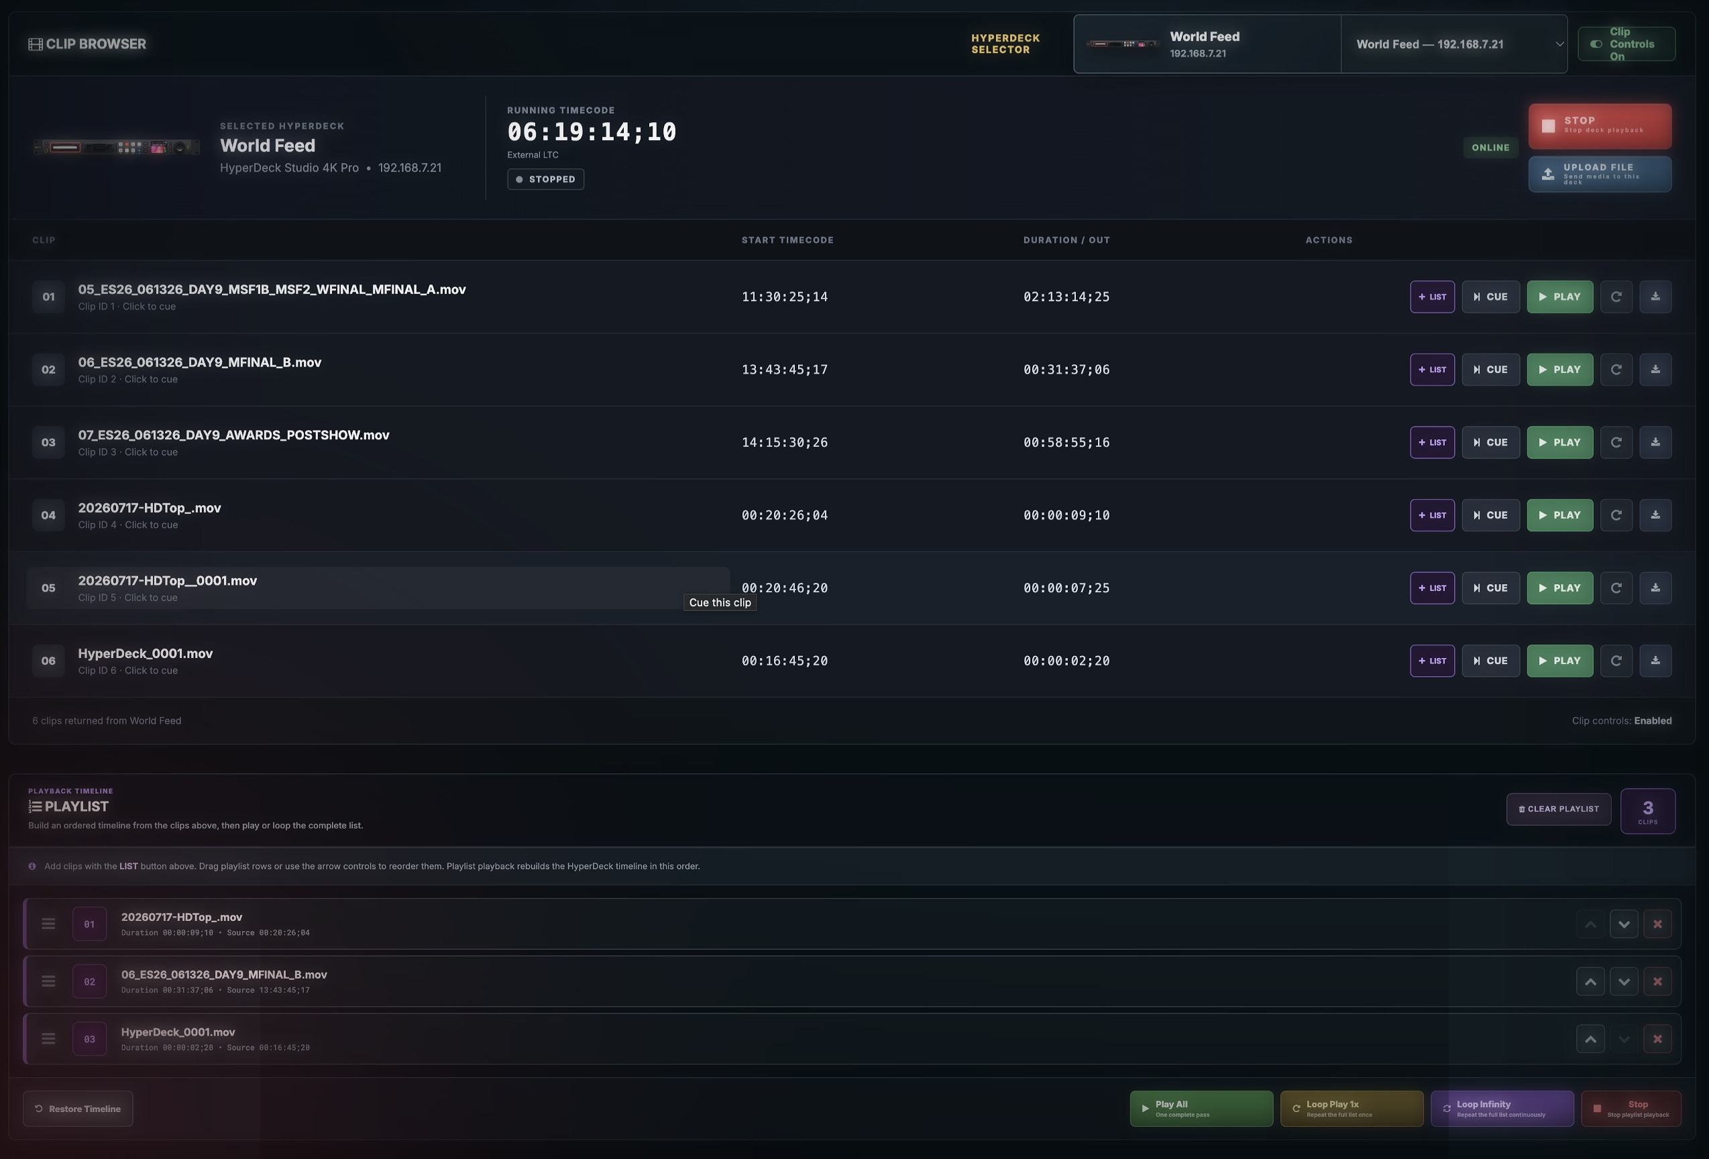Add 06_ES26 MFINAL_B to list

click(1432, 370)
